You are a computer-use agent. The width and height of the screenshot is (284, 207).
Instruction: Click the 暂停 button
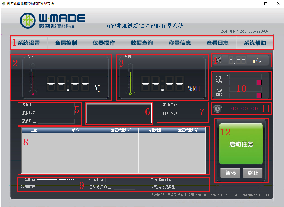click(x=230, y=173)
